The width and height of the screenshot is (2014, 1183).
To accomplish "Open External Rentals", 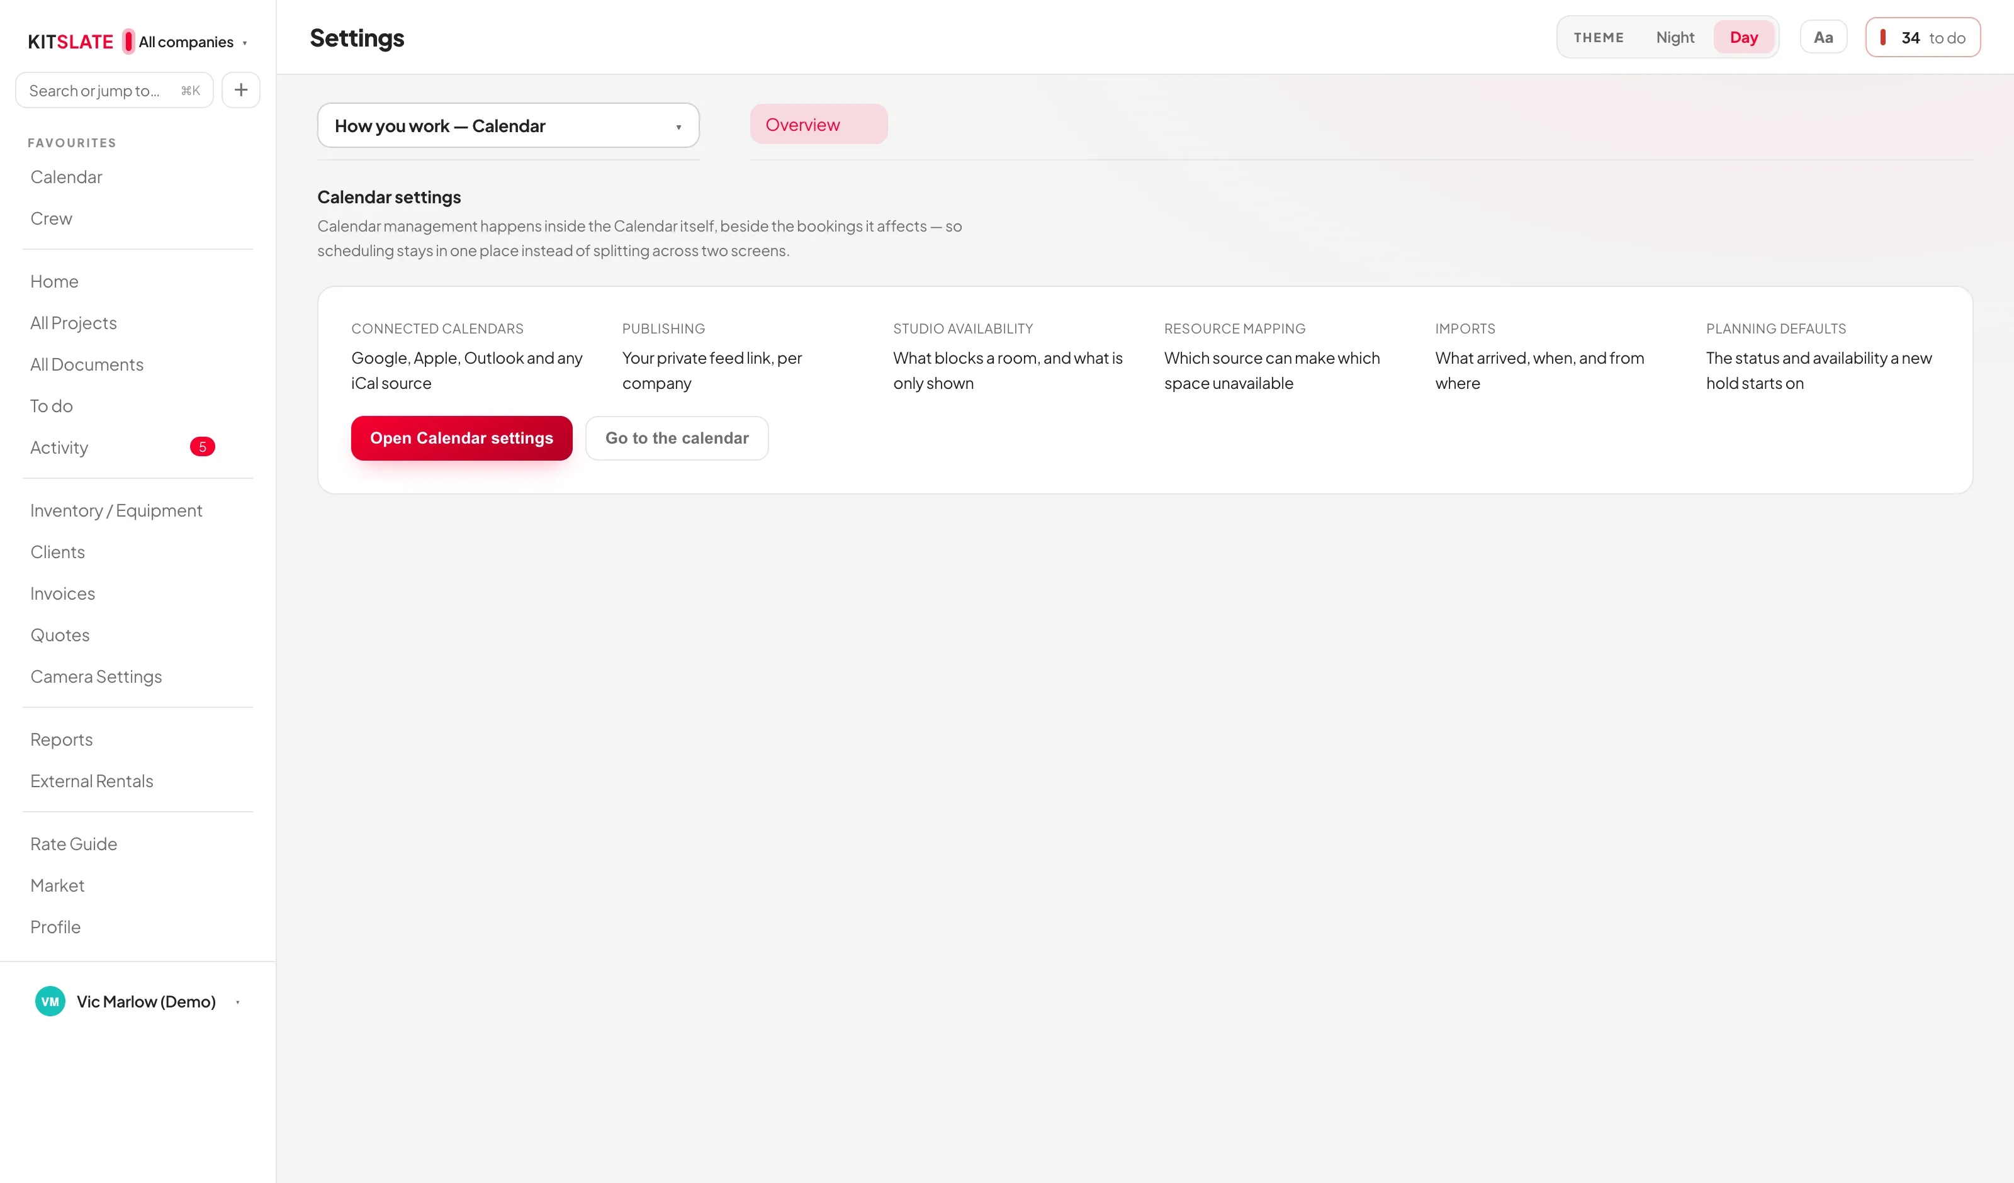I will pyautogui.click(x=92, y=781).
